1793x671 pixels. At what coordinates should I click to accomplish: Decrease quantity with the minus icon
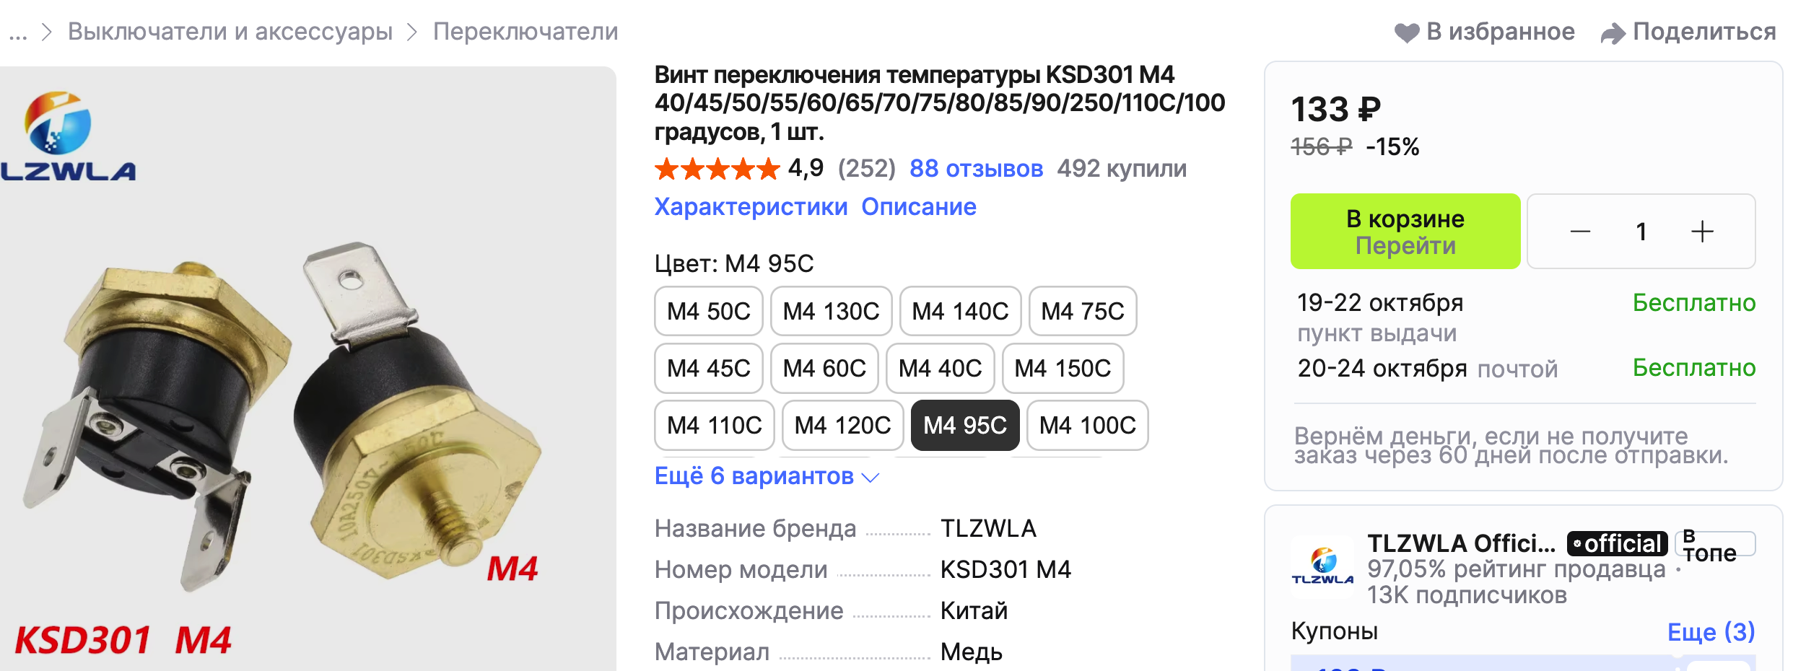pyautogui.click(x=1580, y=232)
